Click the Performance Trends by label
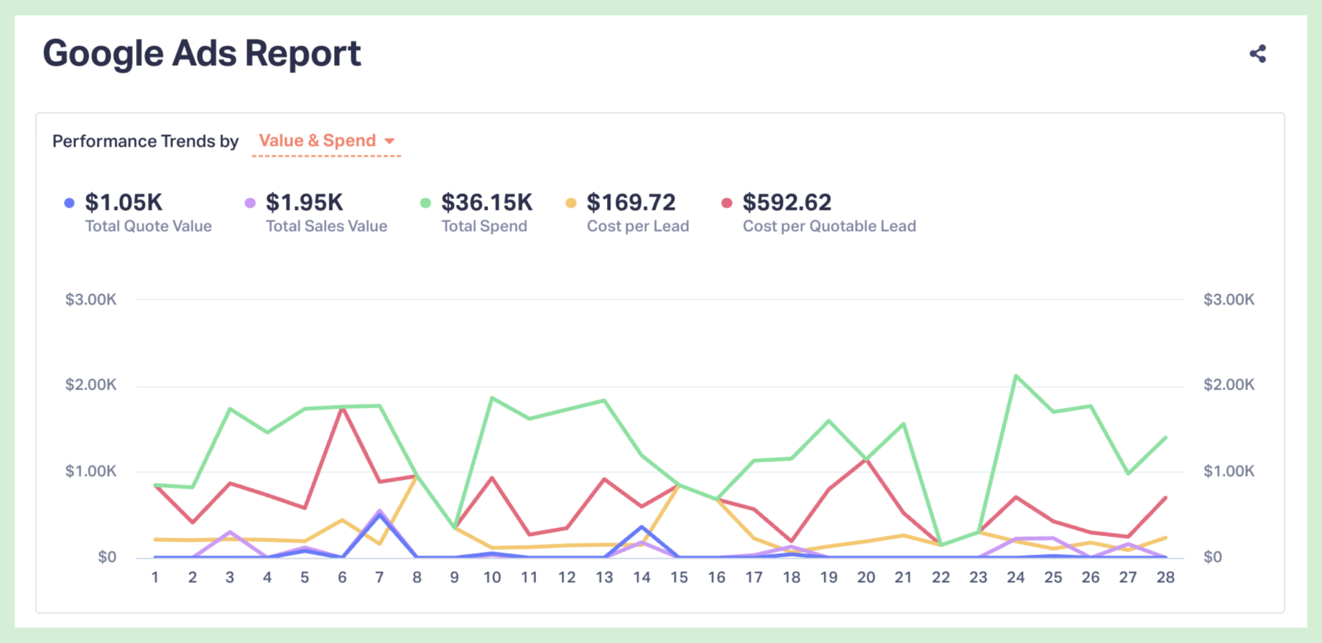Image resolution: width=1322 pixels, height=643 pixels. click(146, 141)
